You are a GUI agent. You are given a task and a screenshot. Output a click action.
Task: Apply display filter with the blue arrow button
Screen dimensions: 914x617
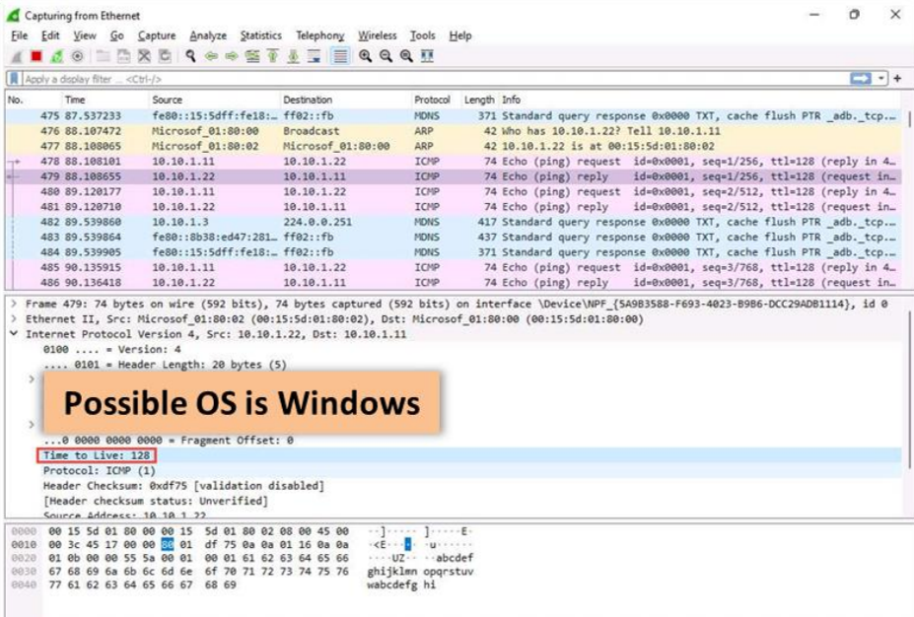[x=861, y=78]
